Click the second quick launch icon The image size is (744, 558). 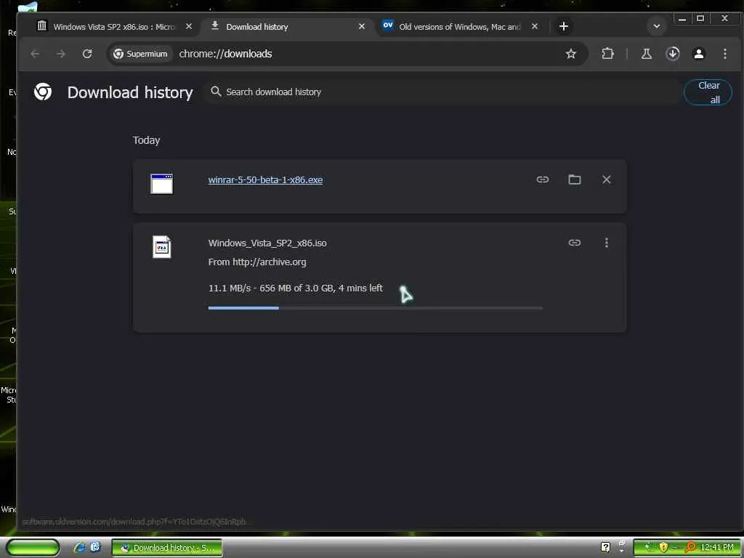pos(95,547)
